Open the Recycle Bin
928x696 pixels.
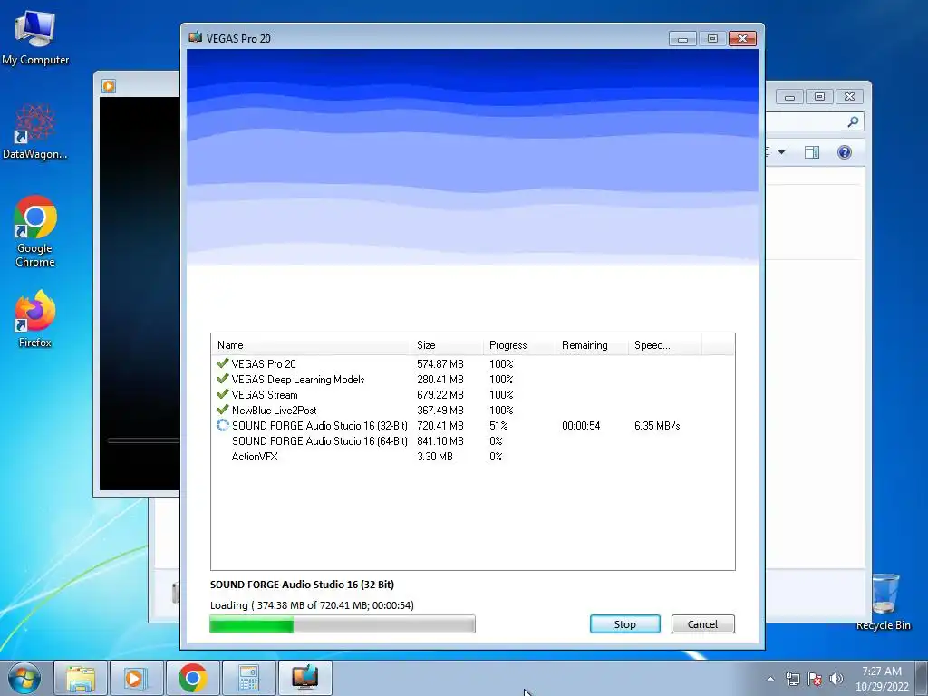tap(884, 602)
